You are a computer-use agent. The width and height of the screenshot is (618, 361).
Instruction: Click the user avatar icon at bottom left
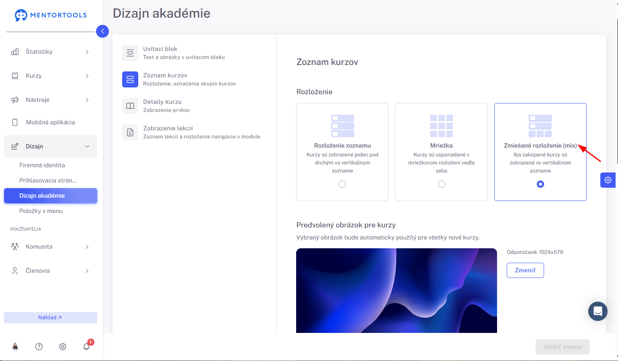pyautogui.click(x=15, y=347)
